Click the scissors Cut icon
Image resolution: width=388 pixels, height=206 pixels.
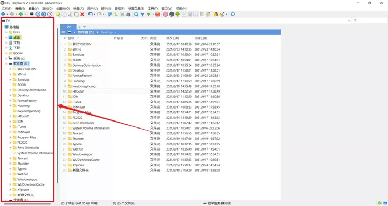pos(70,15)
